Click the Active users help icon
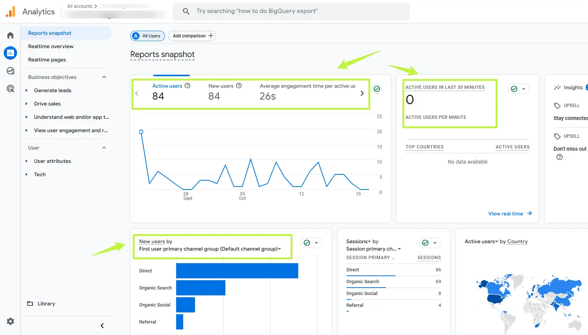588x335 pixels. click(x=188, y=86)
